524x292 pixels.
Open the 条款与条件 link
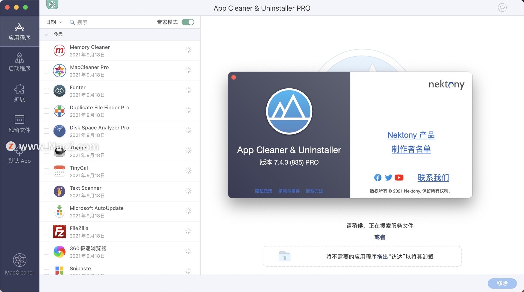tap(289, 191)
